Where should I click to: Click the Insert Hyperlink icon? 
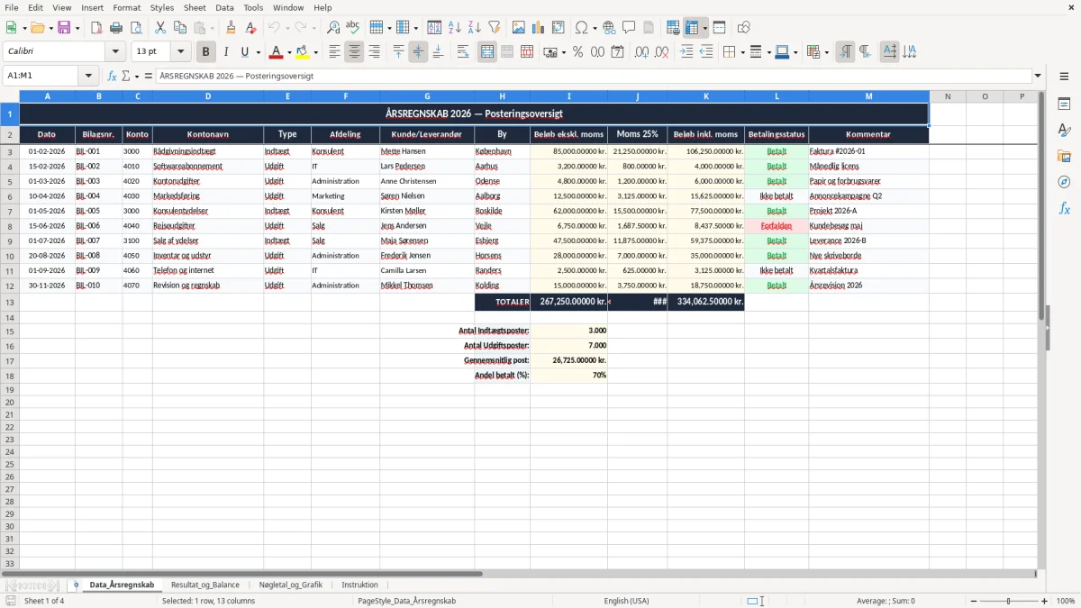609,28
